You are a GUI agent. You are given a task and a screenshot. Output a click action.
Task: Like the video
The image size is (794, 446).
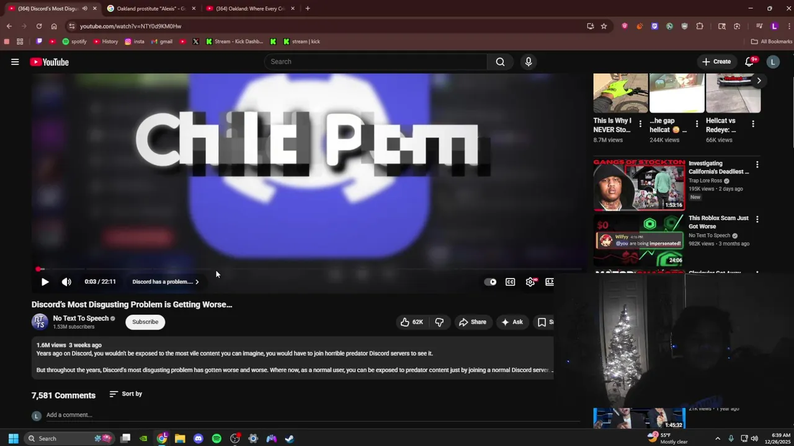pos(412,322)
